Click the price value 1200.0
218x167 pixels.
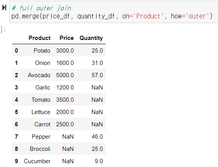point(65,88)
